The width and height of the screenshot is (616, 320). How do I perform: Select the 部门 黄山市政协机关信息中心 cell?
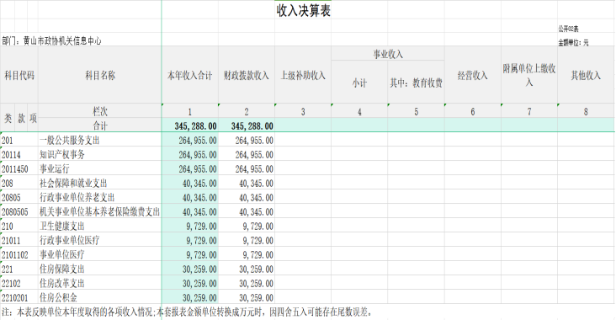[x=51, y=41]
